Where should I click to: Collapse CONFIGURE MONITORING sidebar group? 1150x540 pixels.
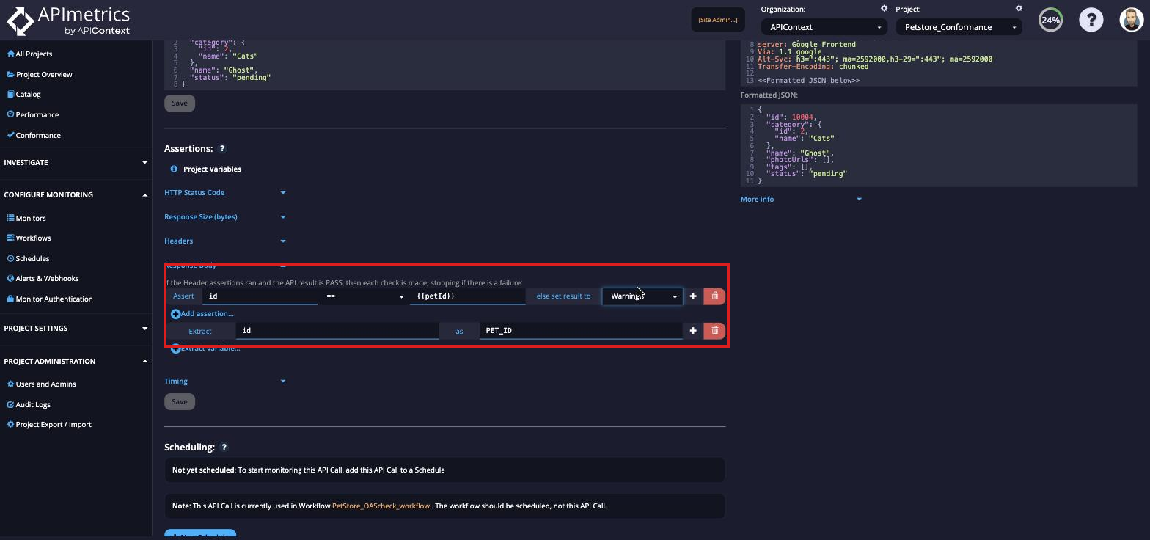[x=76, y=195]
